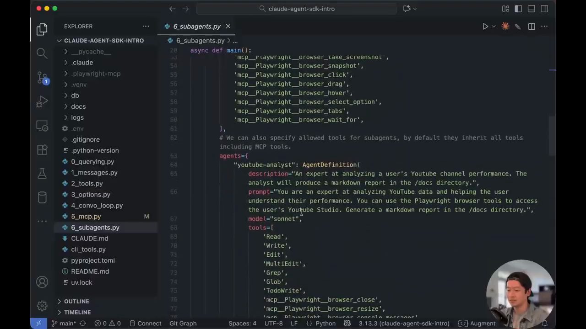This screenshot has height=329, width=586.
Task: Run the Python file with play button
Action: click(485, 27)
